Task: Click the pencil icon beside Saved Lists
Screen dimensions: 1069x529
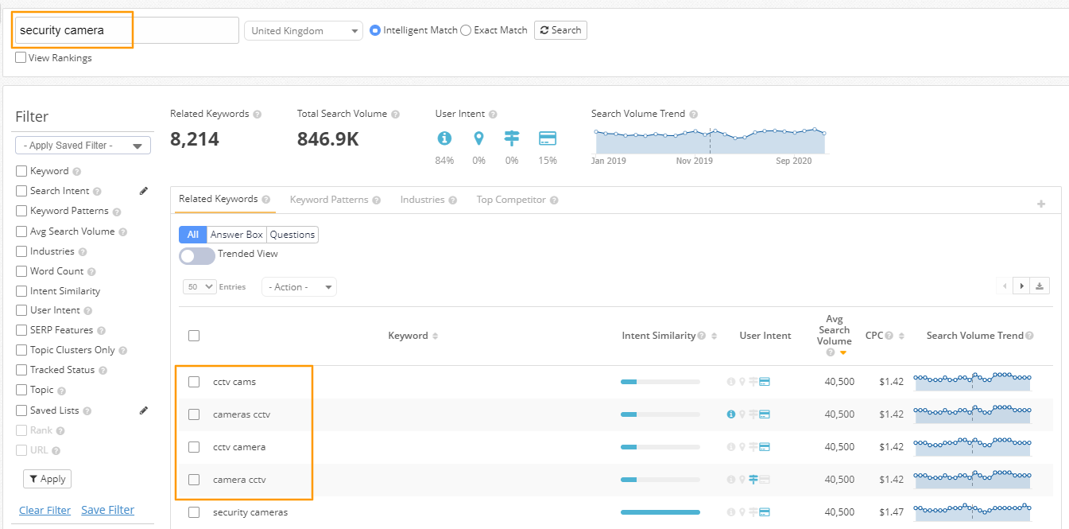Action: [x=144, y=410]
